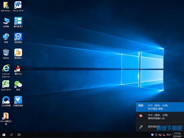Open the Administrator folder icon

[x=6, y=5]
